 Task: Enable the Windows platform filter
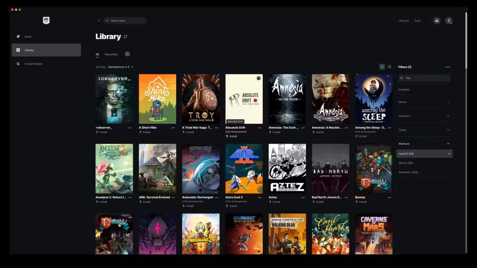click(x=408, y=172)
